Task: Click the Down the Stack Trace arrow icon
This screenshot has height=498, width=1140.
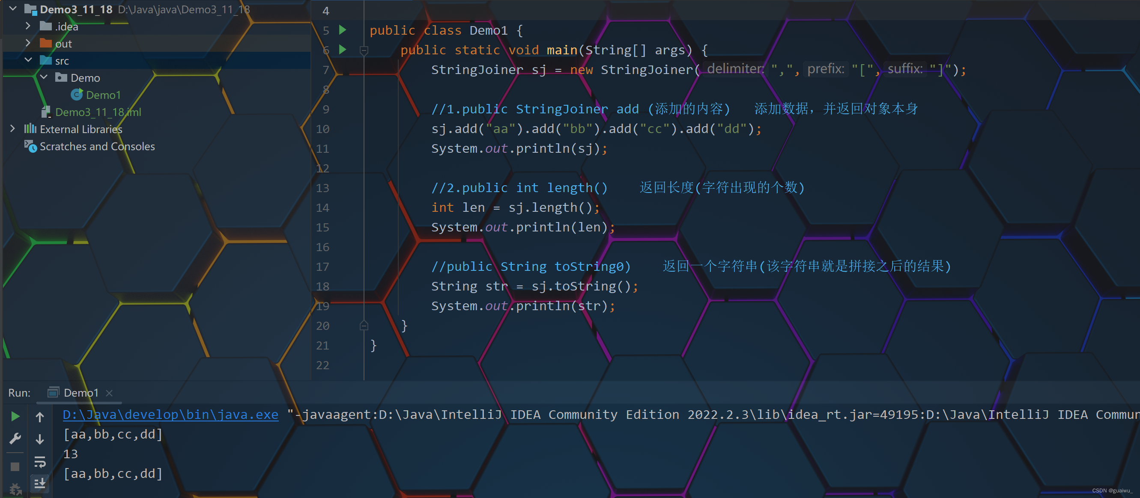Action: pos(40,439)
